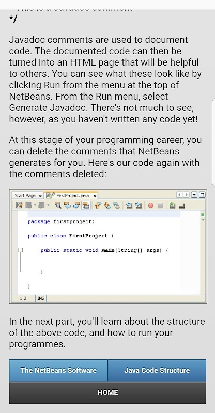
Task: Open the Back navigation dropdown arrow
Action: tap(35, 205)
